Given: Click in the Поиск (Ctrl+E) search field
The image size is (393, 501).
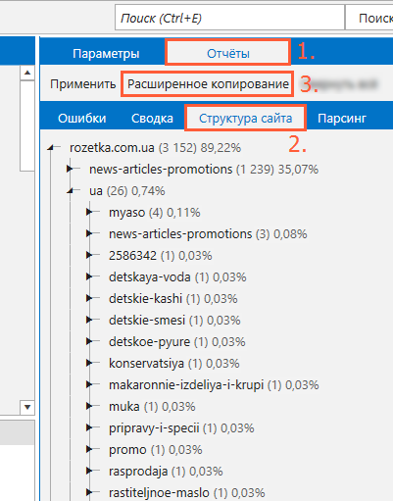Looking at the screenshot, I should tap(229, 18).
